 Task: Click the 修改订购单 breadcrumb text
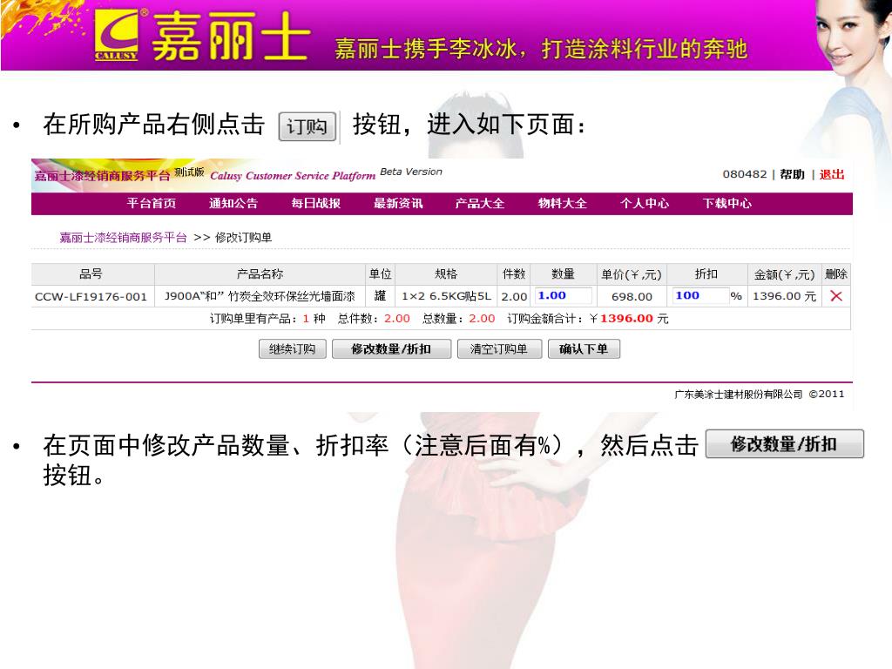[x=244, y=237]
